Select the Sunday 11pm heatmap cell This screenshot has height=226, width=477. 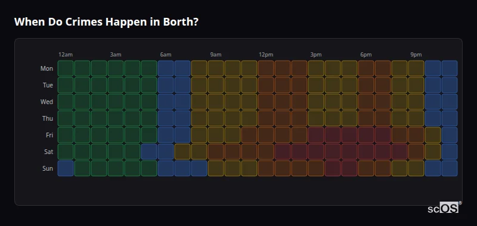[x=450, y=168]
